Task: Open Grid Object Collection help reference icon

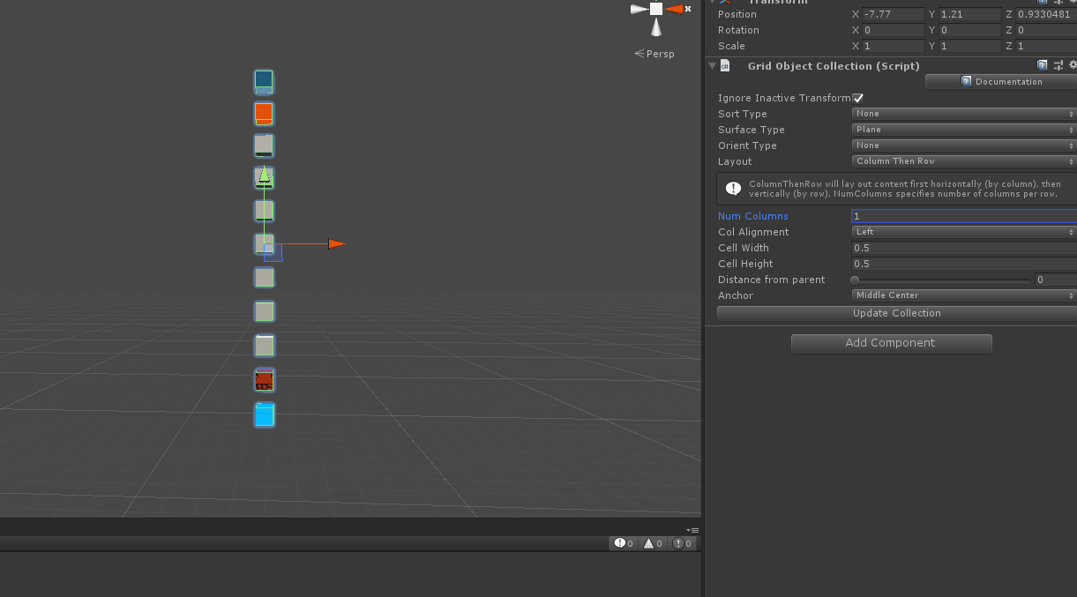Action: click(x=1043, y=65)
